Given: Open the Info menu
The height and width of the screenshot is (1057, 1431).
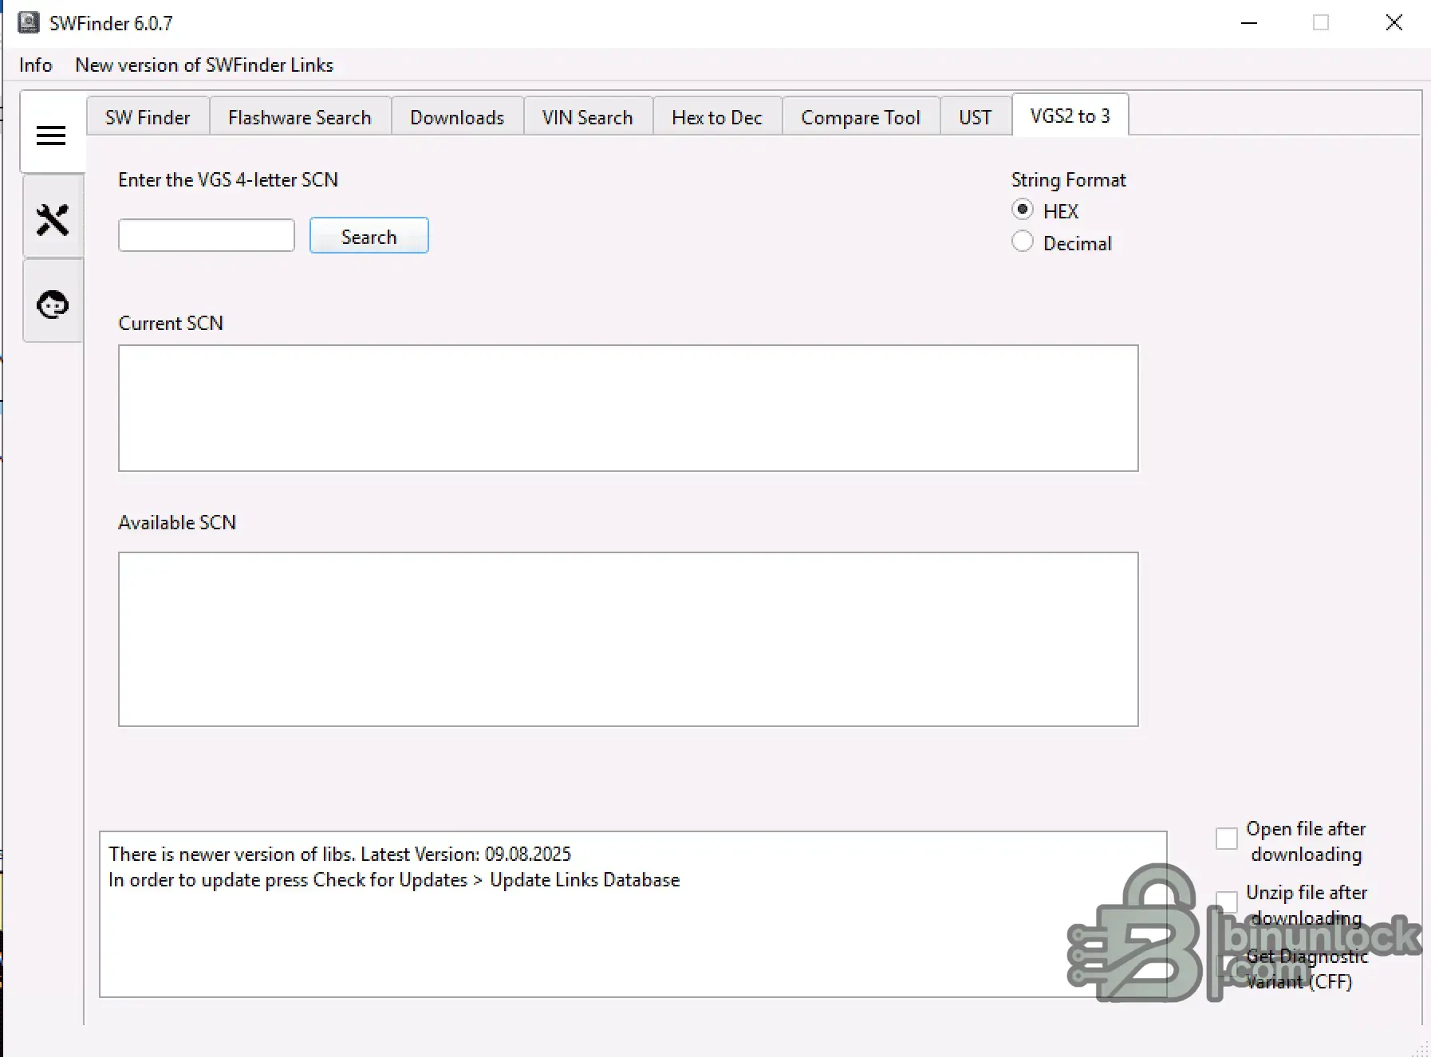Looking at the screenshot, I should click(x=36, y=65).
